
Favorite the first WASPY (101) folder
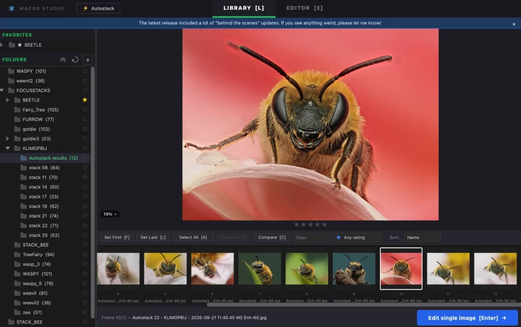tap(85, 71)
